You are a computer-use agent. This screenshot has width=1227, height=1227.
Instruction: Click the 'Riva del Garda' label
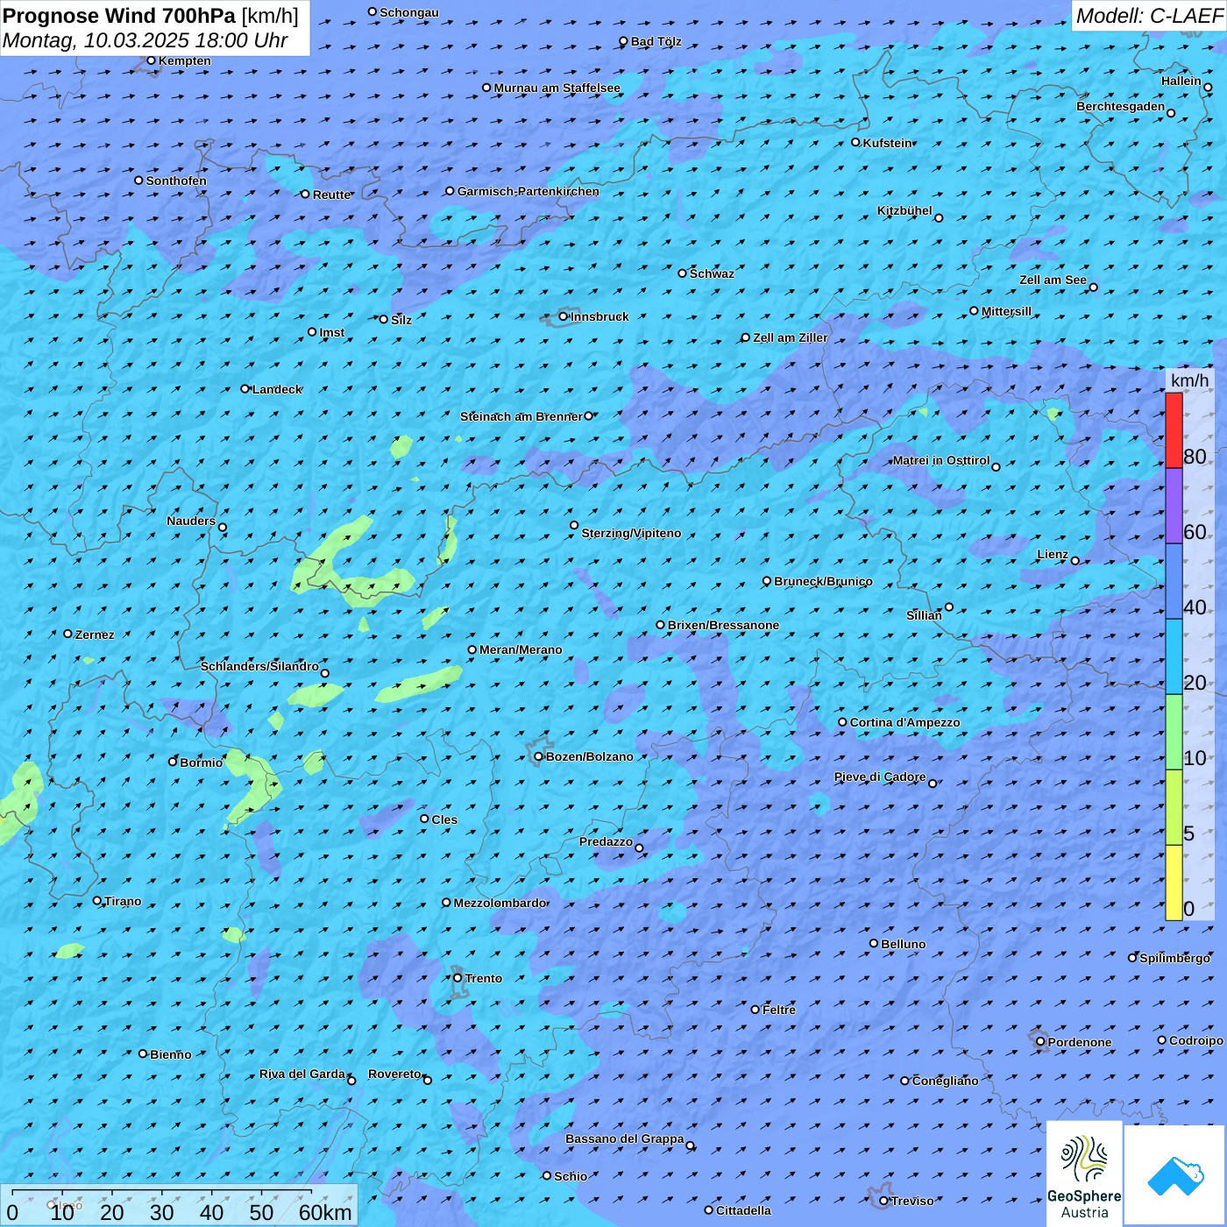(302, 1074)
